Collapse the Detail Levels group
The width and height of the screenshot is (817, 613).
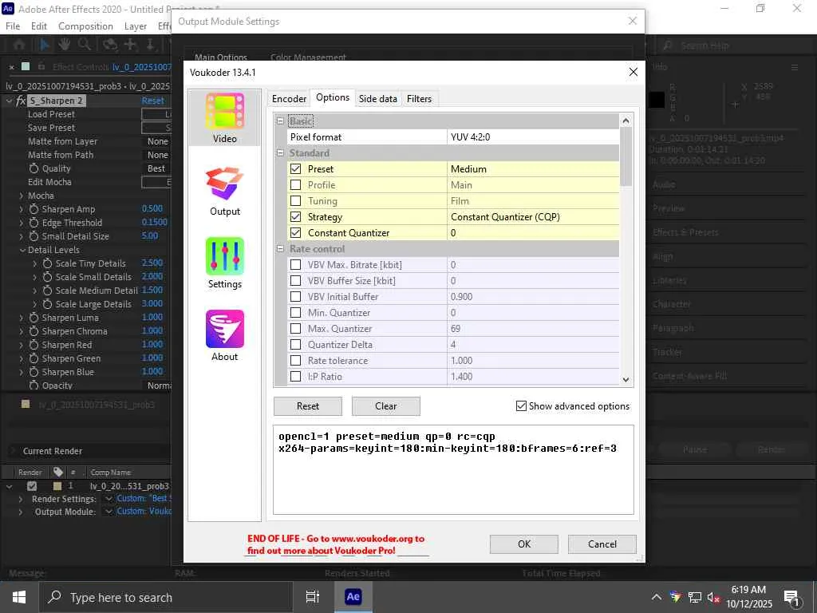click(x=22, y=250)
